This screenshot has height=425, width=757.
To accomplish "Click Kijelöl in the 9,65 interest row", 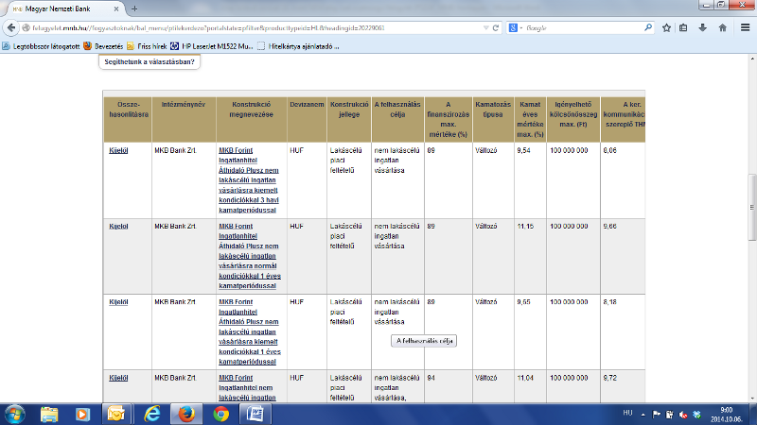I will 118,302.
